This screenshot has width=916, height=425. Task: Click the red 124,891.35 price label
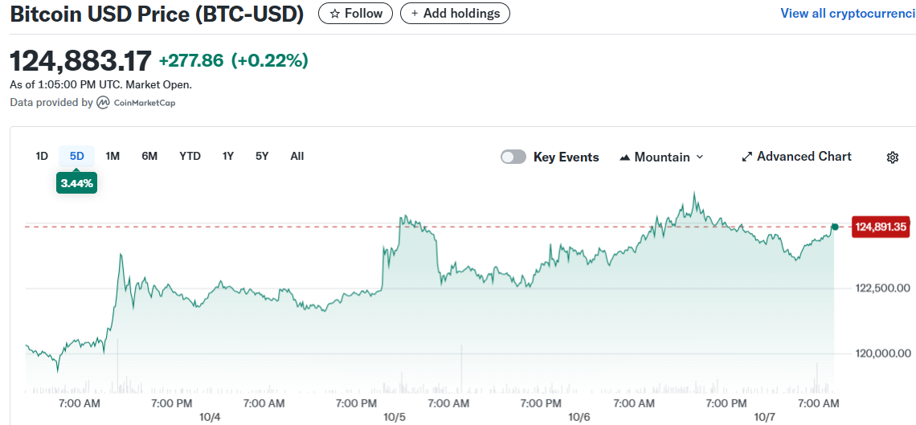(881, 227)
